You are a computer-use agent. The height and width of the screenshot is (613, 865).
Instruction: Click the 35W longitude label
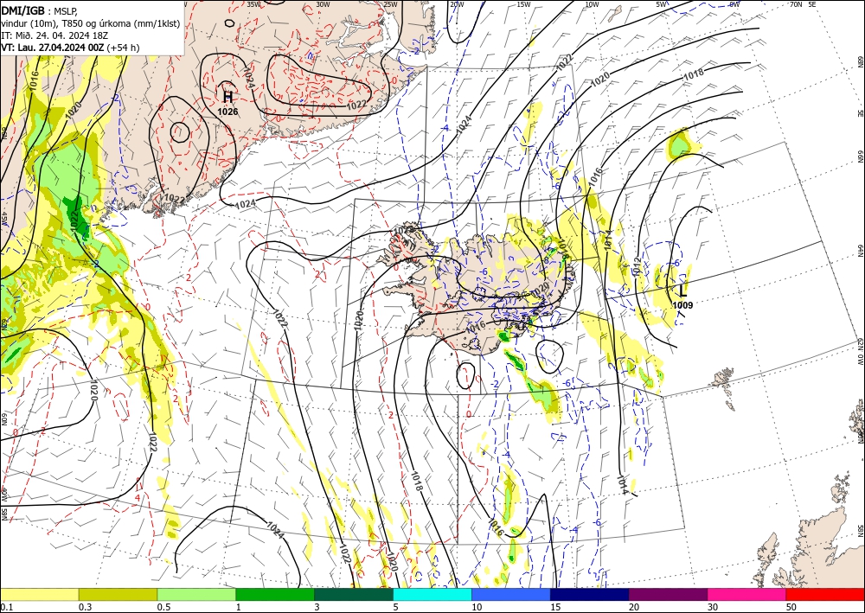coord(253,4)
